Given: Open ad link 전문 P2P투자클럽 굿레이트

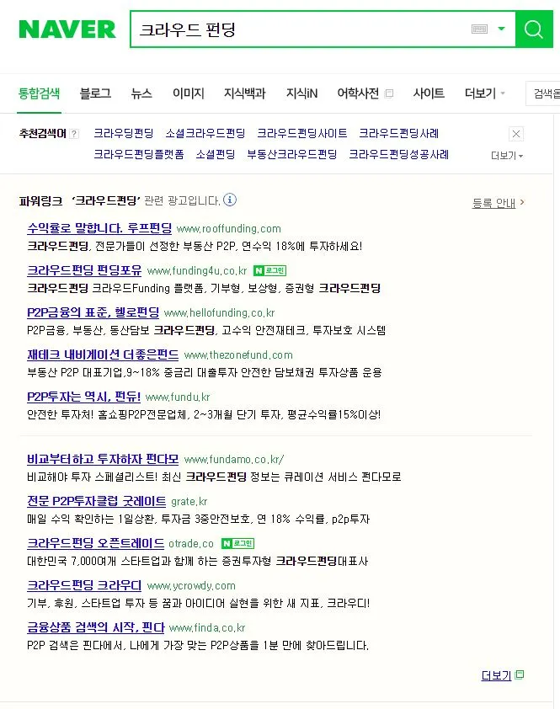Looking at the screenshot, I should (97, 500).
